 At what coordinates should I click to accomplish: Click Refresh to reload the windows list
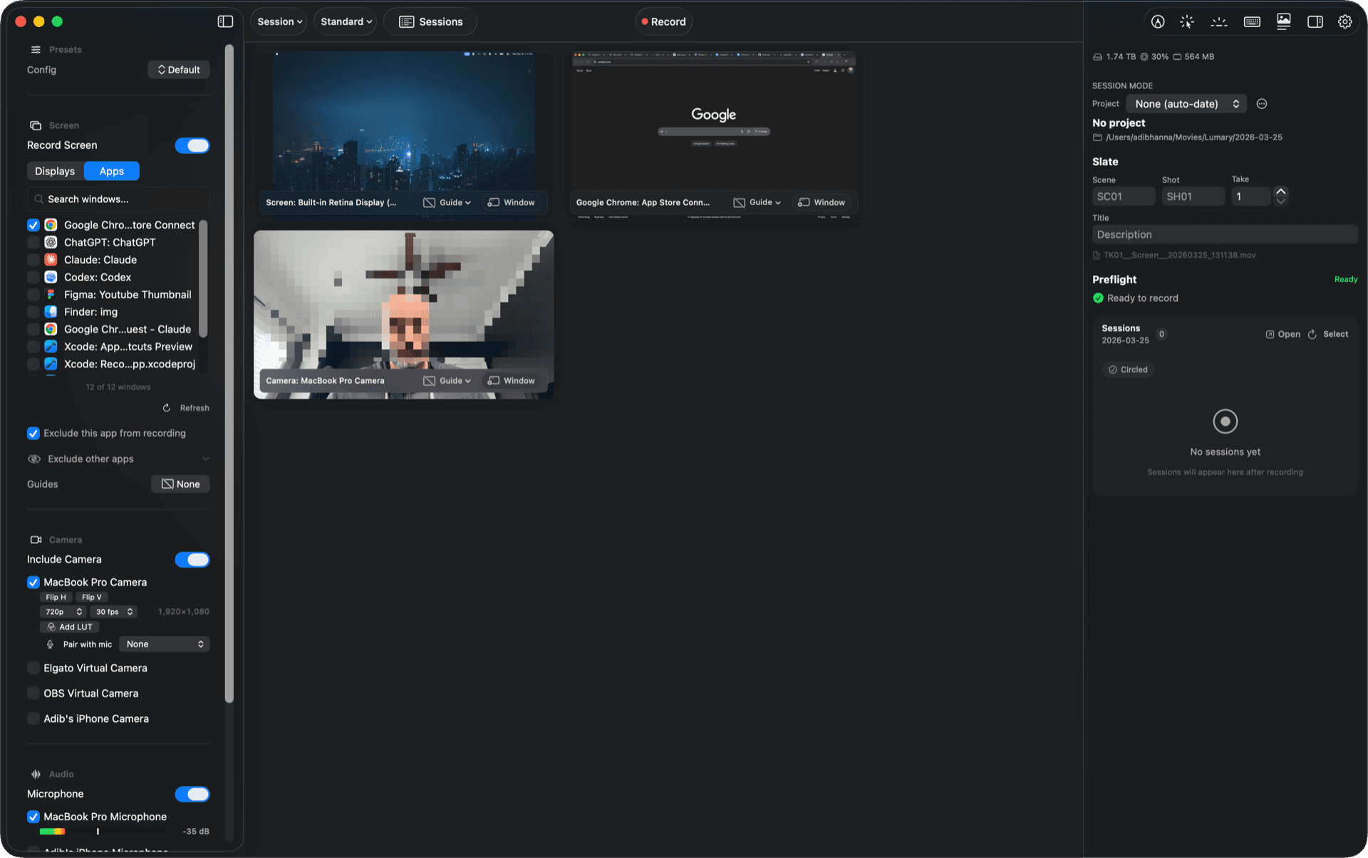click(186, 407)
